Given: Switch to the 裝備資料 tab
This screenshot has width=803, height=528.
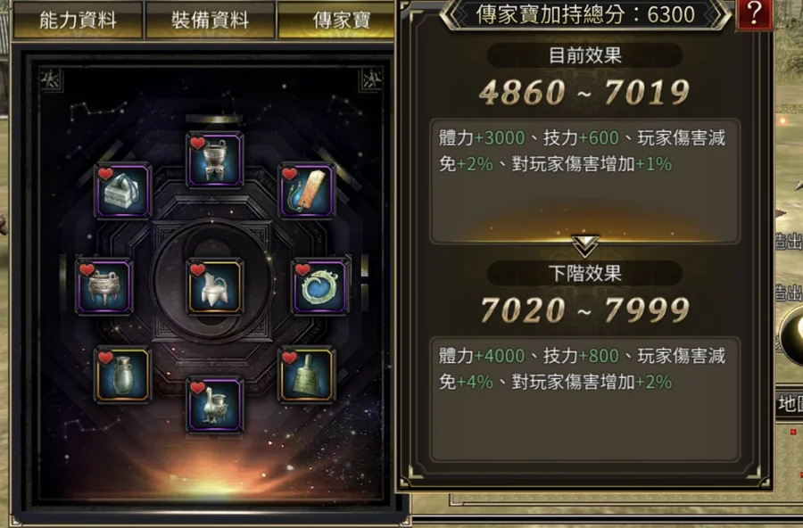Looking at the screenshot, I should coord(210,20).
